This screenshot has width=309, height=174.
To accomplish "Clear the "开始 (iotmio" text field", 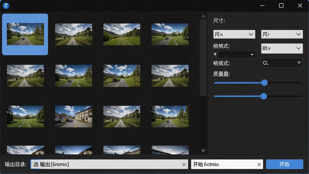I will (x=259, y=164).
